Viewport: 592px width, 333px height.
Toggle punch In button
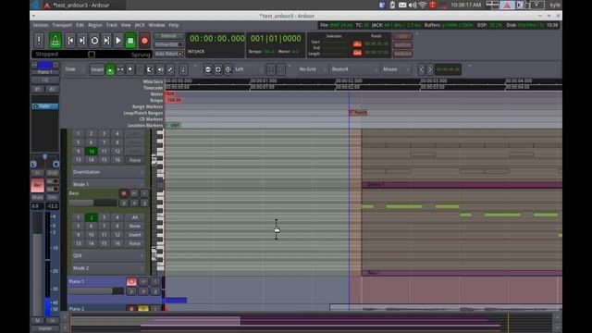click(357, 43)
